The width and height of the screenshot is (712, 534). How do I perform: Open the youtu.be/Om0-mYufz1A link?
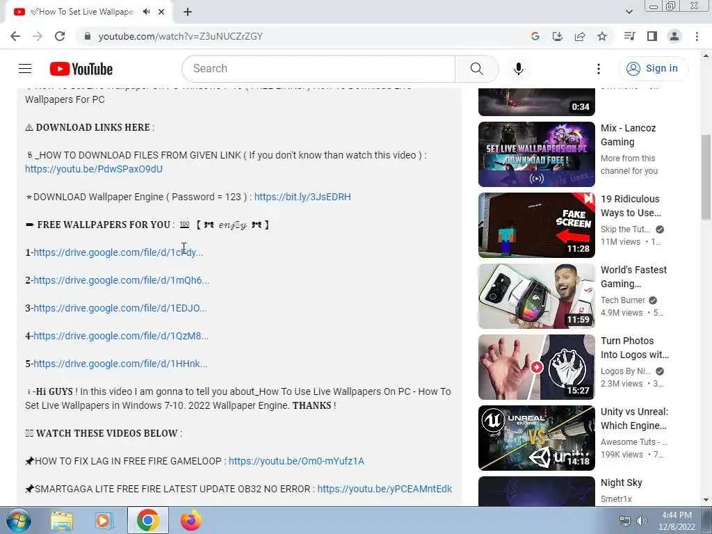pos(296,461)
